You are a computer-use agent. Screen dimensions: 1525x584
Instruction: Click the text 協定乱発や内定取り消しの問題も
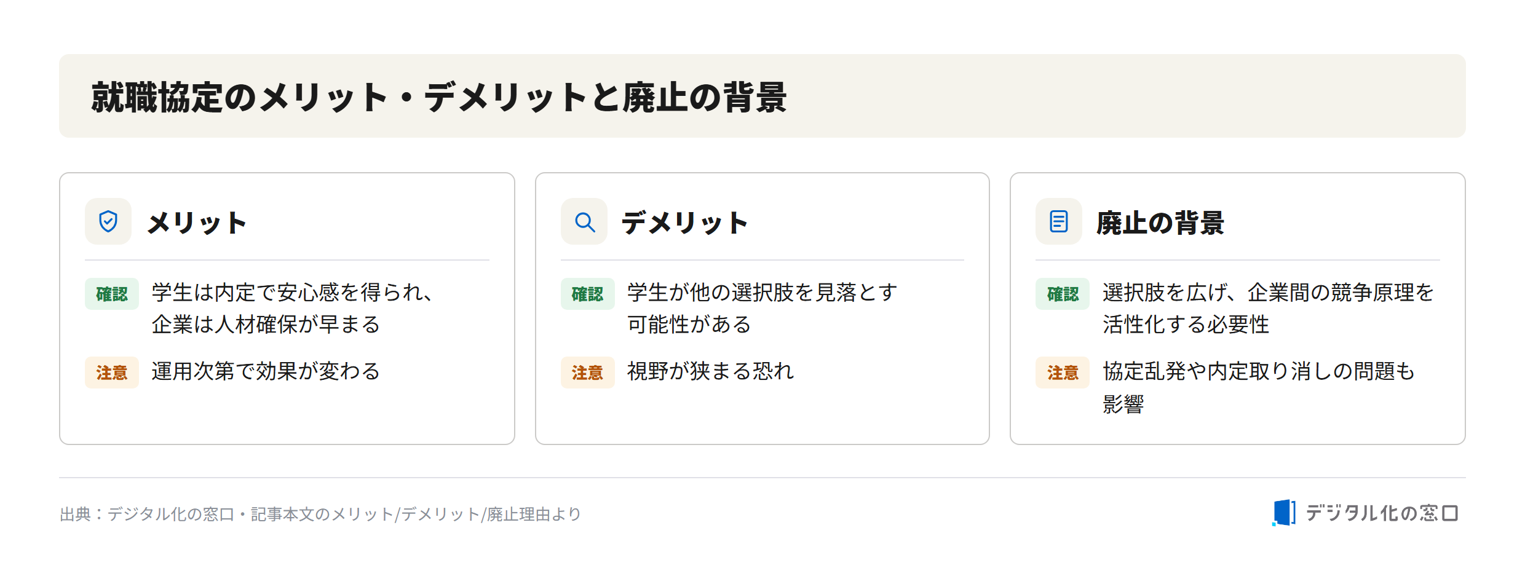[1259, 371]
